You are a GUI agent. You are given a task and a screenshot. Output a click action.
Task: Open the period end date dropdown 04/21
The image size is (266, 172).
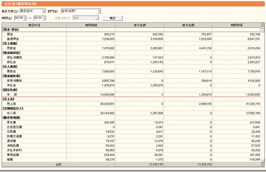point(40,18)
